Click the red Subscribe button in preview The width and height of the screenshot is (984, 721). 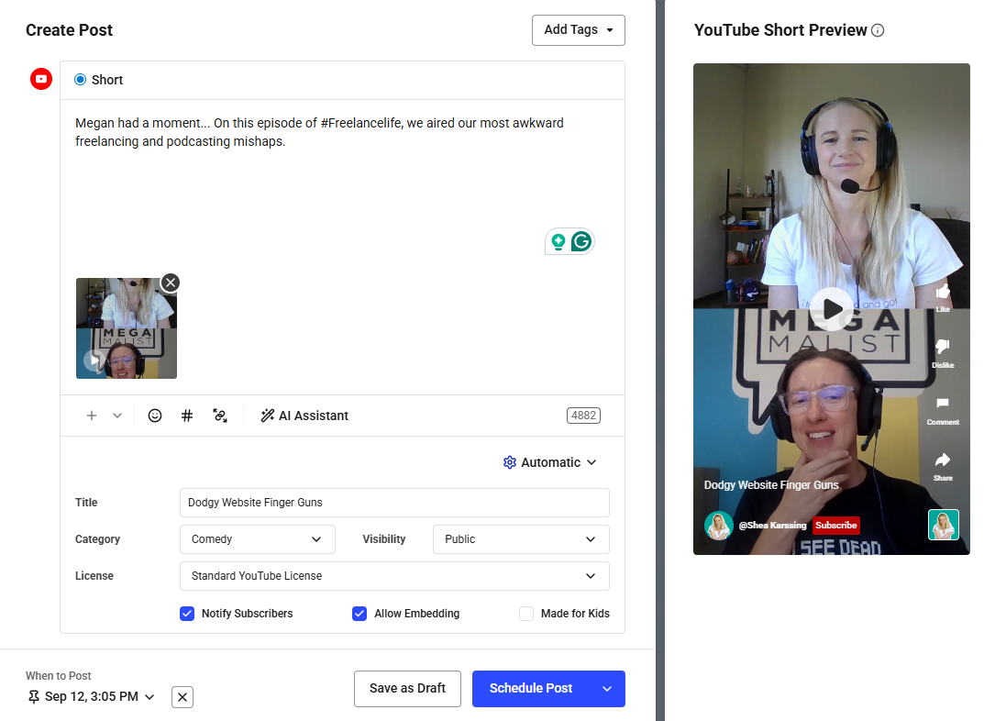pyautogui.click(x=835, y=525)
